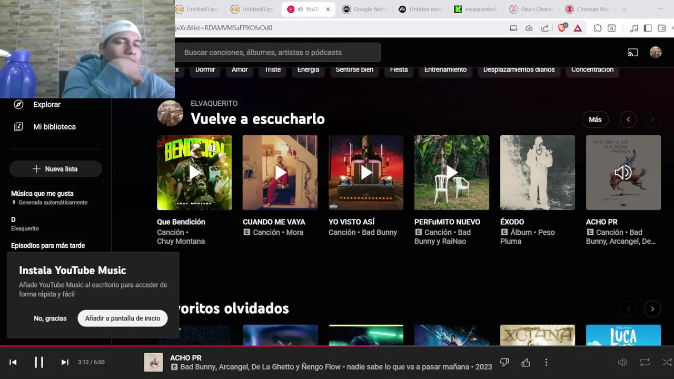Open Brave Shields panel

pyautogui.click(x=562, y=28)
